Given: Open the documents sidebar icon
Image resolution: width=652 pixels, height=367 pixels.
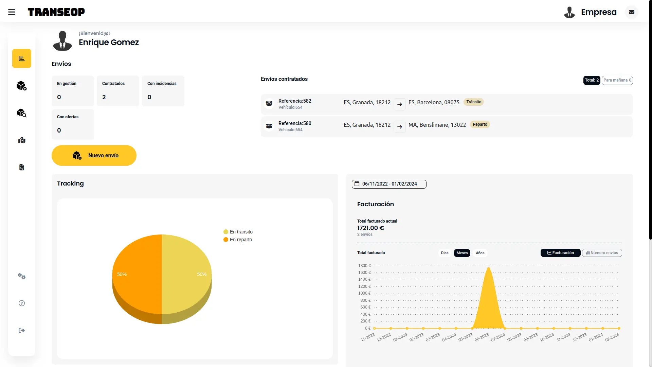Looking at the screenshot, I should 22,167.
